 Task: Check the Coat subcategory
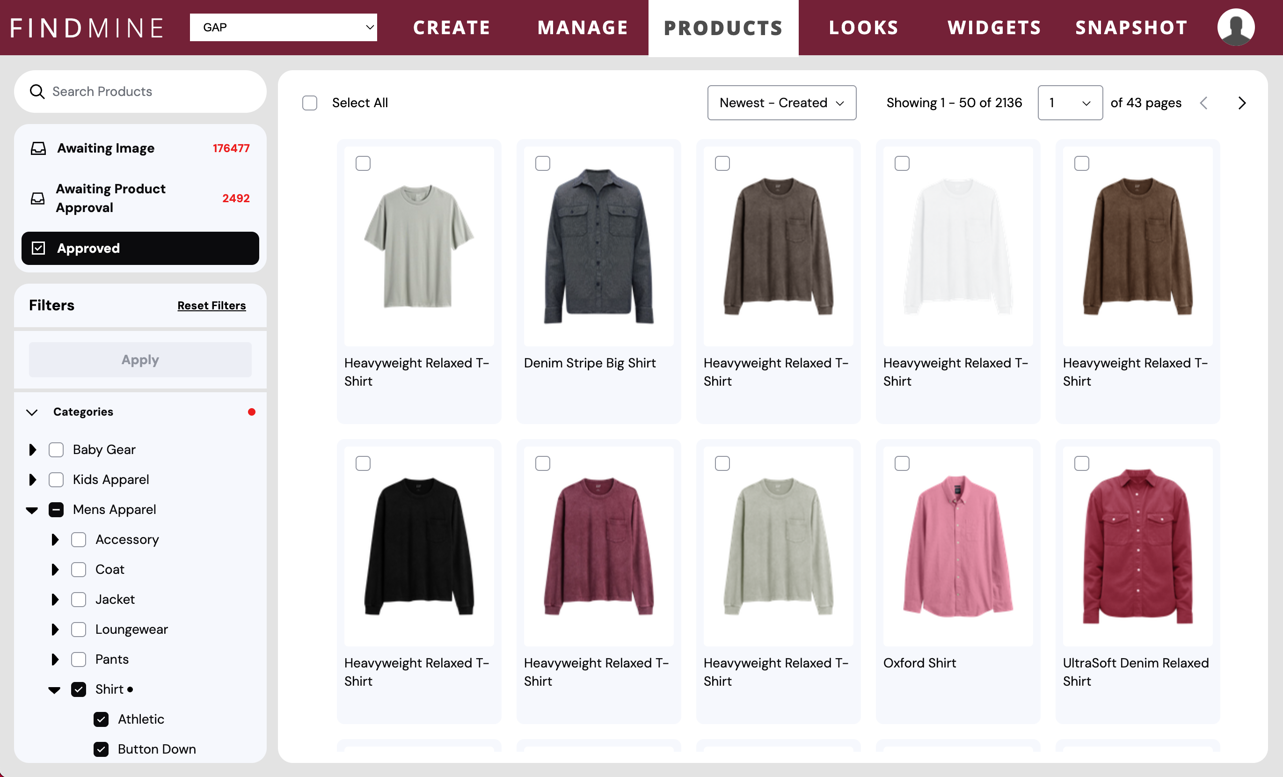[x=79, y=569]
